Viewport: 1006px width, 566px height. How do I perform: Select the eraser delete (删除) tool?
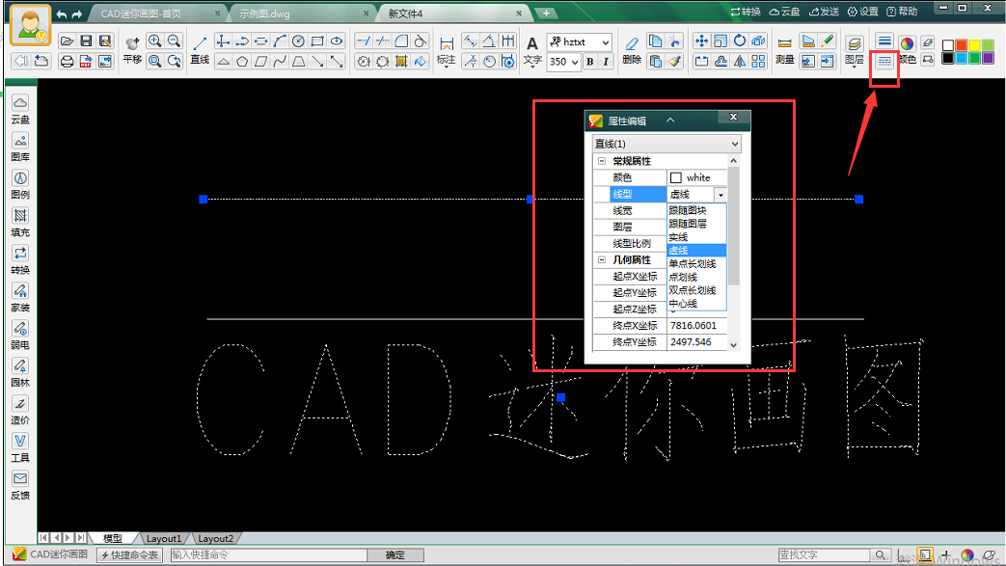632,51
